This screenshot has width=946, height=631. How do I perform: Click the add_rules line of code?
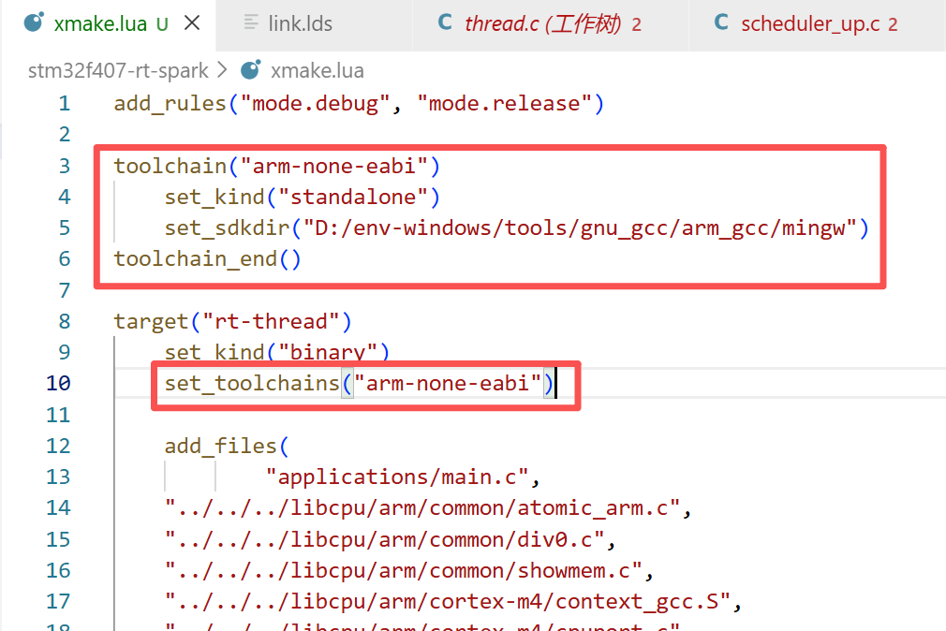[x=359, y=104]
